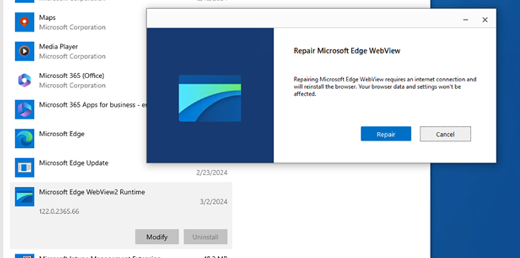This screenshot has height=258, width=520.
Task: Minimize the Repair WebView dialog
Action: (x=466, y=20)
